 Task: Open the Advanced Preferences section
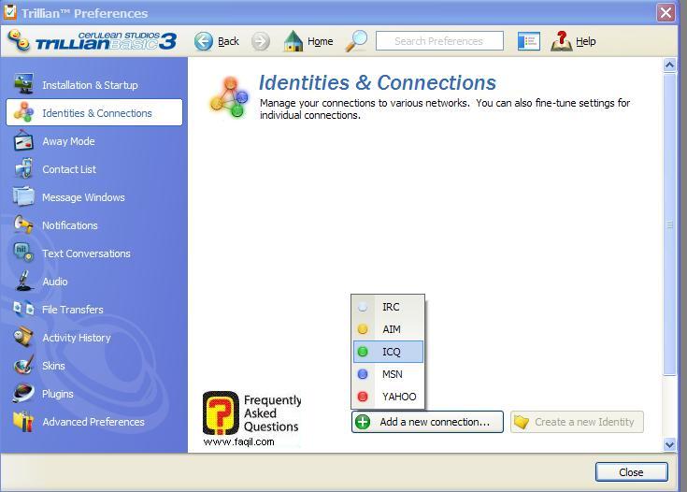pyautogui.click(x=93, y=422)
